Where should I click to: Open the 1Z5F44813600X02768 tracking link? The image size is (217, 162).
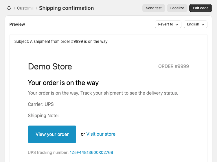click(x=91, y=152)
